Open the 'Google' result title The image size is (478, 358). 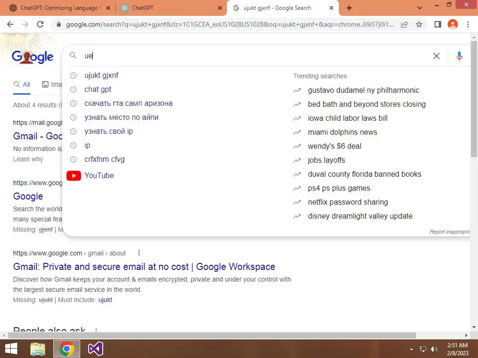point(28,196)
